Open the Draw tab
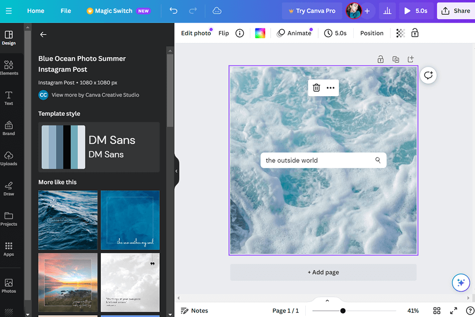Screen dimensions: 475x317 click(x=9, y=189)
